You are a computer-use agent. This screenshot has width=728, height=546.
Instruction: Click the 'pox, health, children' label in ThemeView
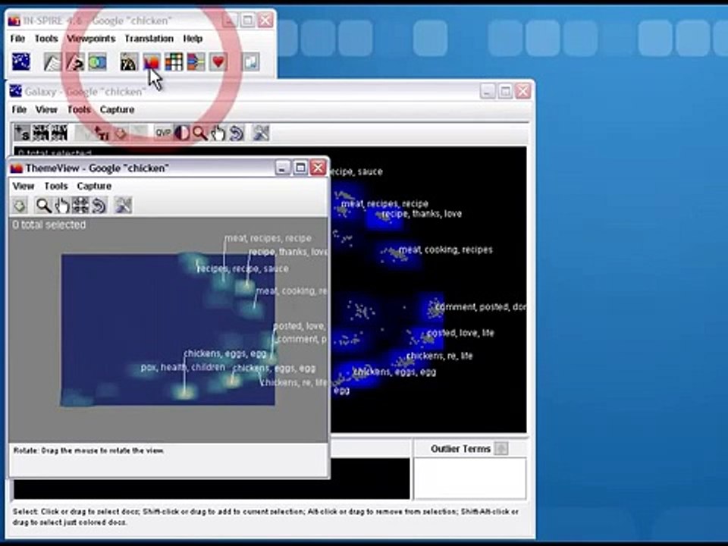183,367
